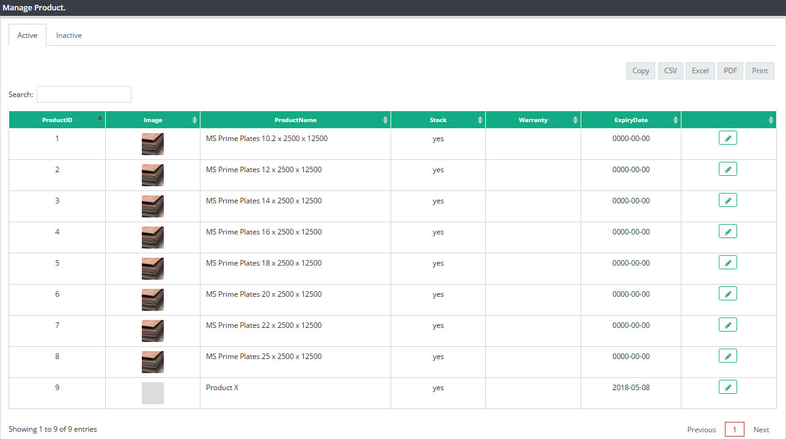786x439 pixels.
Task: Select 'MS Prime Plates 16 x 2500 x 12500' text
Action: [x=263, y=232]
